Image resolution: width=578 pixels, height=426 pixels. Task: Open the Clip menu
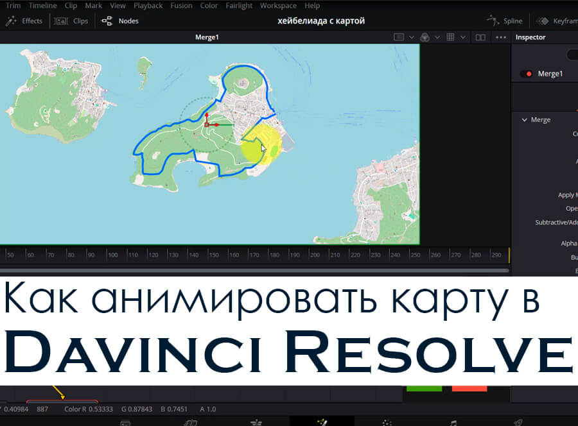[71, 6]
